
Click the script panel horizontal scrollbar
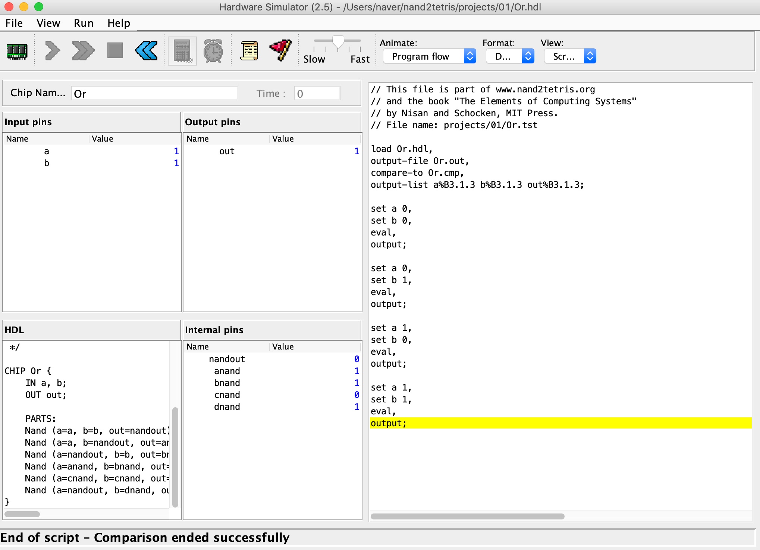point(467,516)
